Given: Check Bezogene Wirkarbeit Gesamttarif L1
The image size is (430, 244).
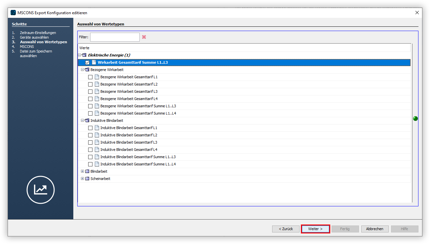Looking at the screenshot, I should [90, 77].
